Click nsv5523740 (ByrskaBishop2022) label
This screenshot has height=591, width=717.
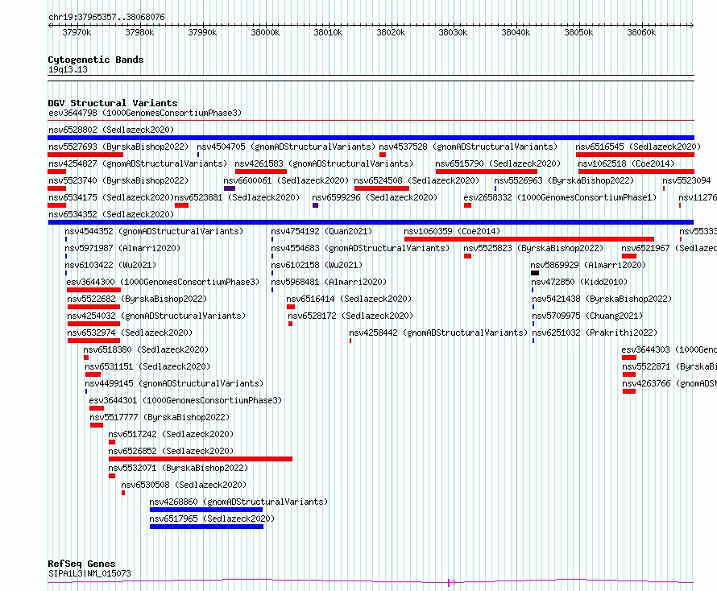(x=118, y=180)
